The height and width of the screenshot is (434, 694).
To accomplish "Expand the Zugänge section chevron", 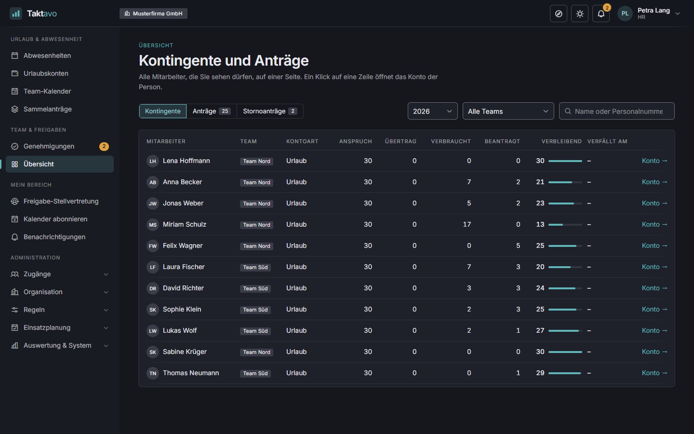I will 106,274.
